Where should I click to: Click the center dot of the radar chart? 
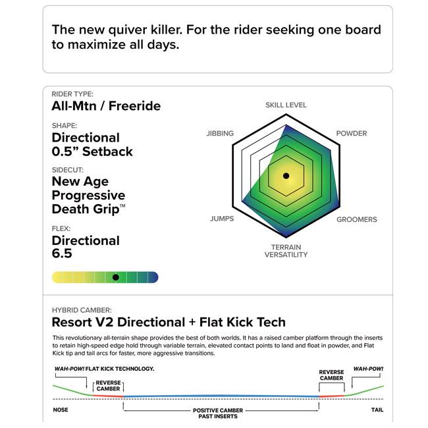[286, 176]
